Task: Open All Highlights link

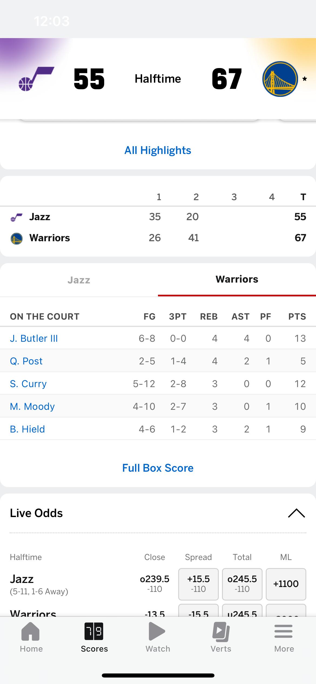Action: click(158, 150)
